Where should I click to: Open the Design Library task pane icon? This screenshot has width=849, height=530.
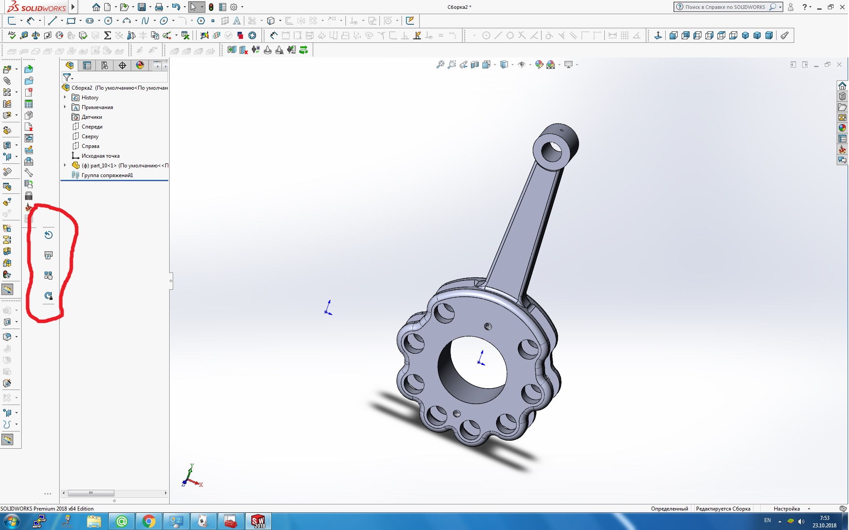(842, 96)
